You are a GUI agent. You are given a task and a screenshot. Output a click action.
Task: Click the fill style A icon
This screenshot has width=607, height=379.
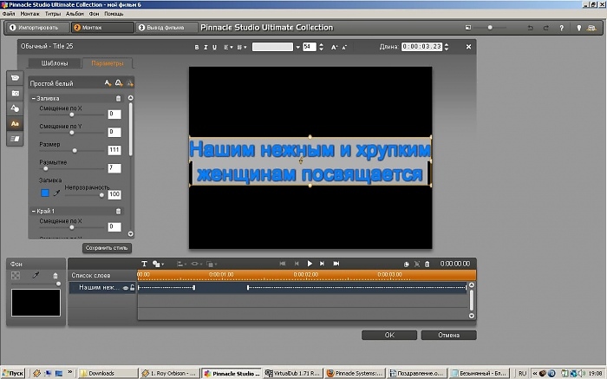[108, 83]
